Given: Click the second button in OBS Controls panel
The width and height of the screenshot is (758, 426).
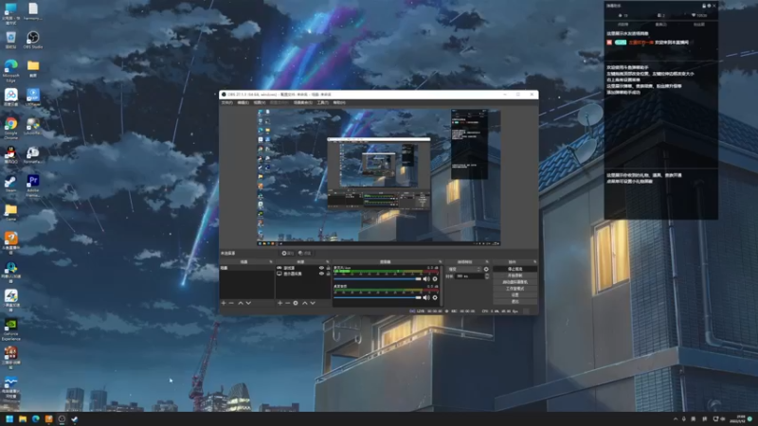Looking at the screenshot, I should point(514,275).
